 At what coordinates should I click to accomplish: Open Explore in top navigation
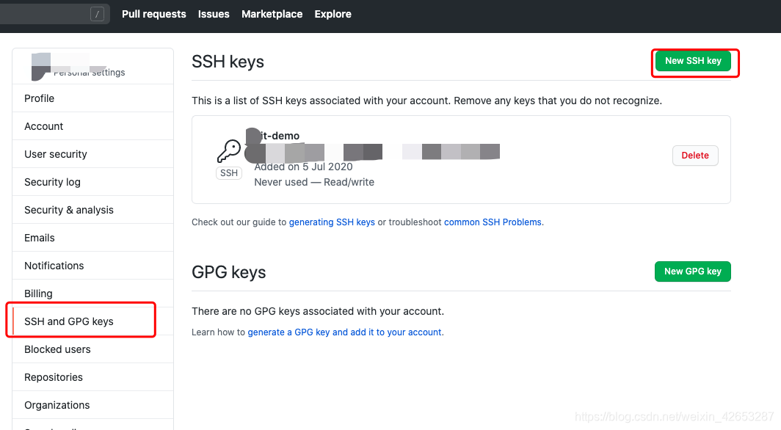click(333, 14)
